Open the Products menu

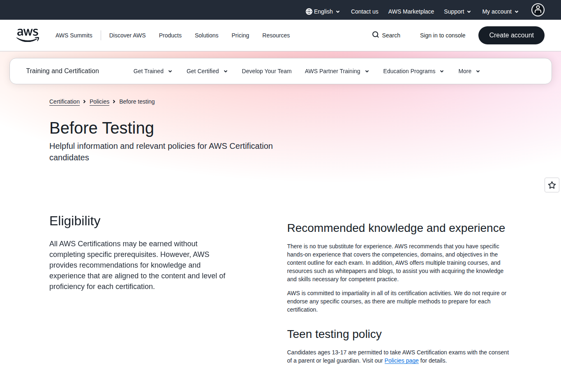click(x=170, y=35)
